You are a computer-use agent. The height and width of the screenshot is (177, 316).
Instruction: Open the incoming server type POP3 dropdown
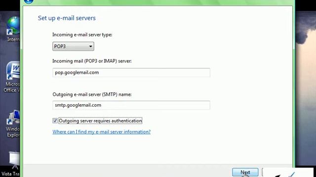pos(73,46)
